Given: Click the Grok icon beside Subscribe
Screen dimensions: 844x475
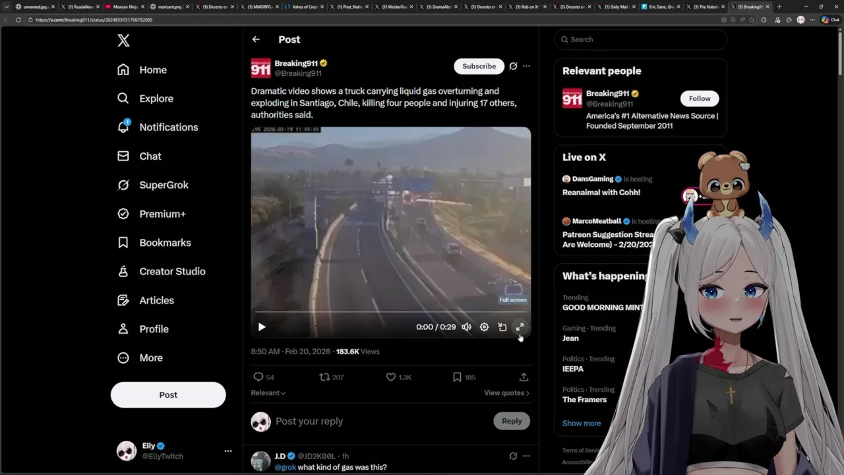Looking at the screenshot, I should point(513,66).
